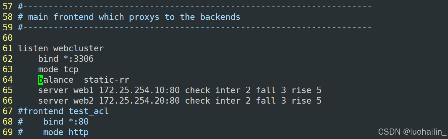The height and width of the screenshot is (139, 448).
Task: Click the 'mode tcp' line
Action: click(58, 69)
